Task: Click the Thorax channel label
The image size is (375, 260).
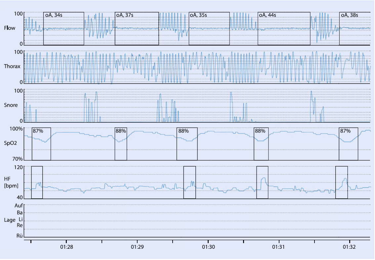Action: pos(12,66)
